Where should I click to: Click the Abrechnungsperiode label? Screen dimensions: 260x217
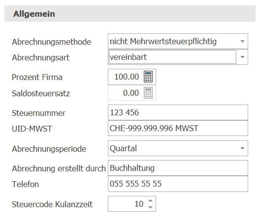49,149
